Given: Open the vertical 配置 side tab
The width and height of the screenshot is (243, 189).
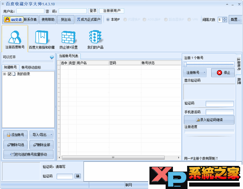Looking at the screenshot, I should click(239, 81).
